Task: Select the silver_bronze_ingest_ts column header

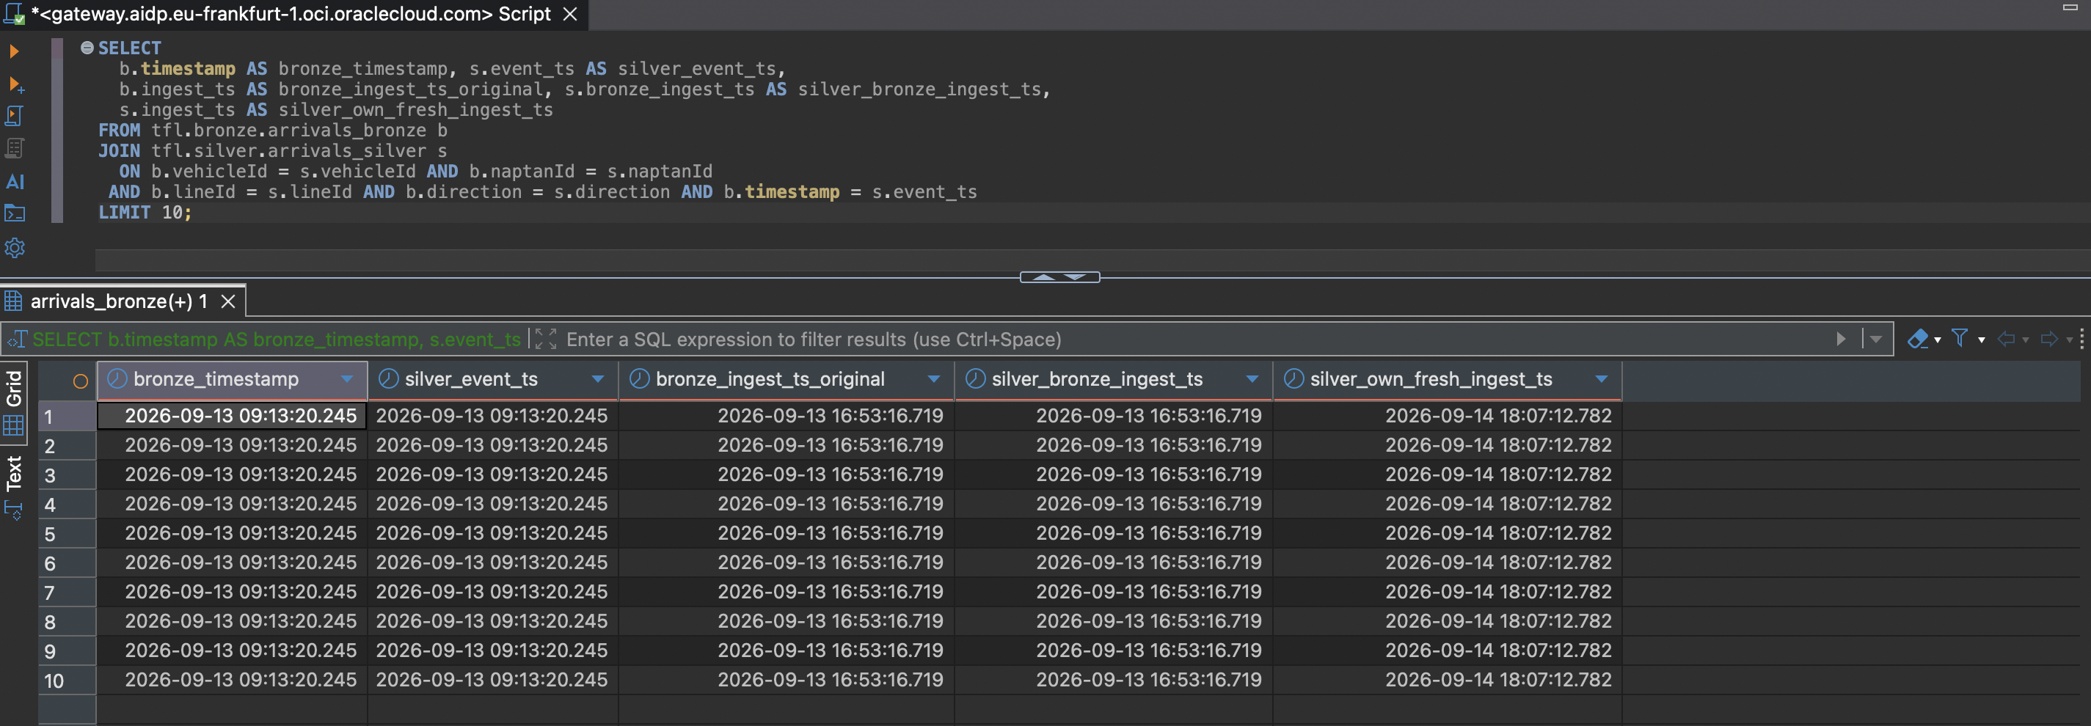Action: click(1114, 380)
